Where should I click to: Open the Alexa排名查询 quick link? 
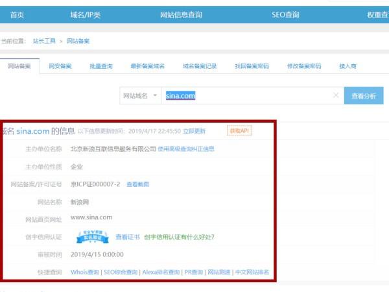161,272
